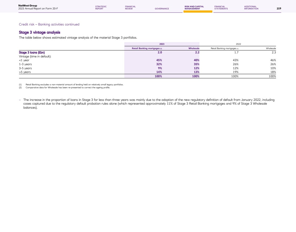
Task: Switch to the Financial Review tab
Action: (130, 8)
